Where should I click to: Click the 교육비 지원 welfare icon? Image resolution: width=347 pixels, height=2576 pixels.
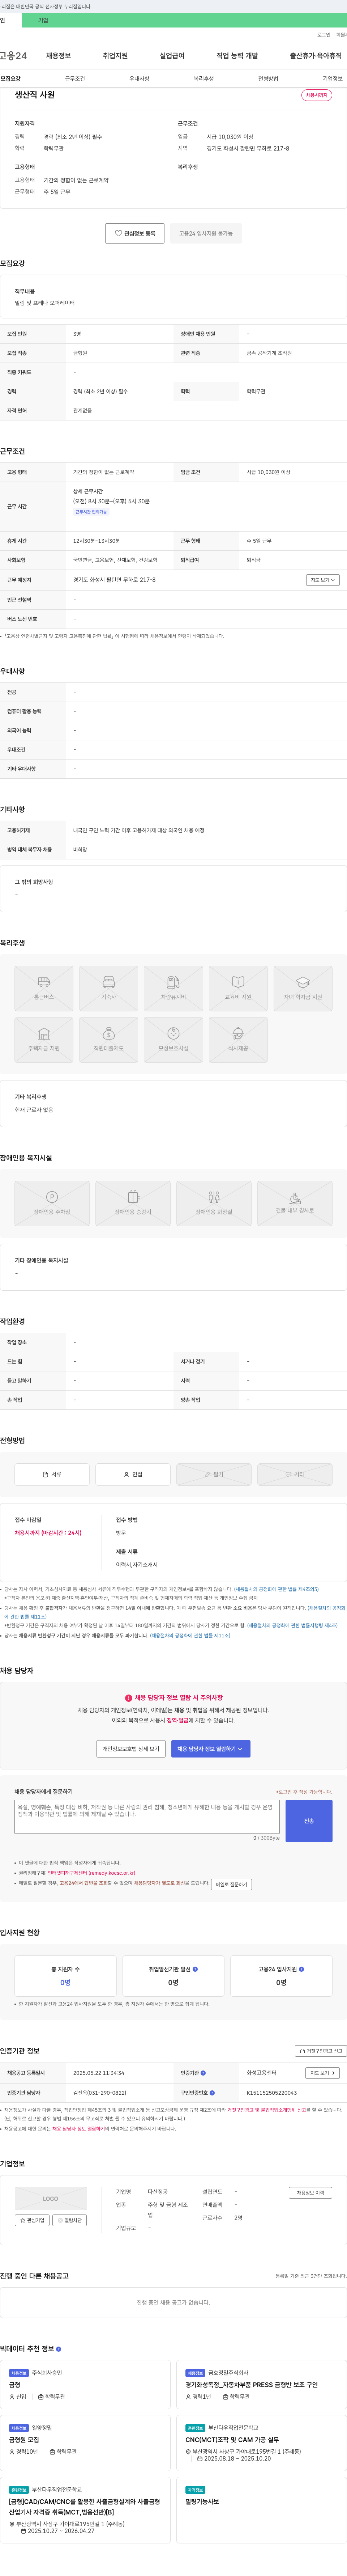[238, 987]
